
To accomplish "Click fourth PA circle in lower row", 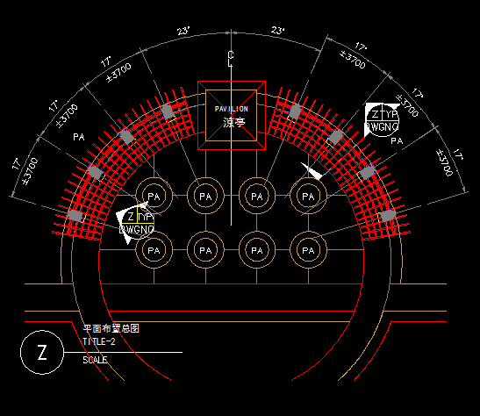I will coord(308,250).
